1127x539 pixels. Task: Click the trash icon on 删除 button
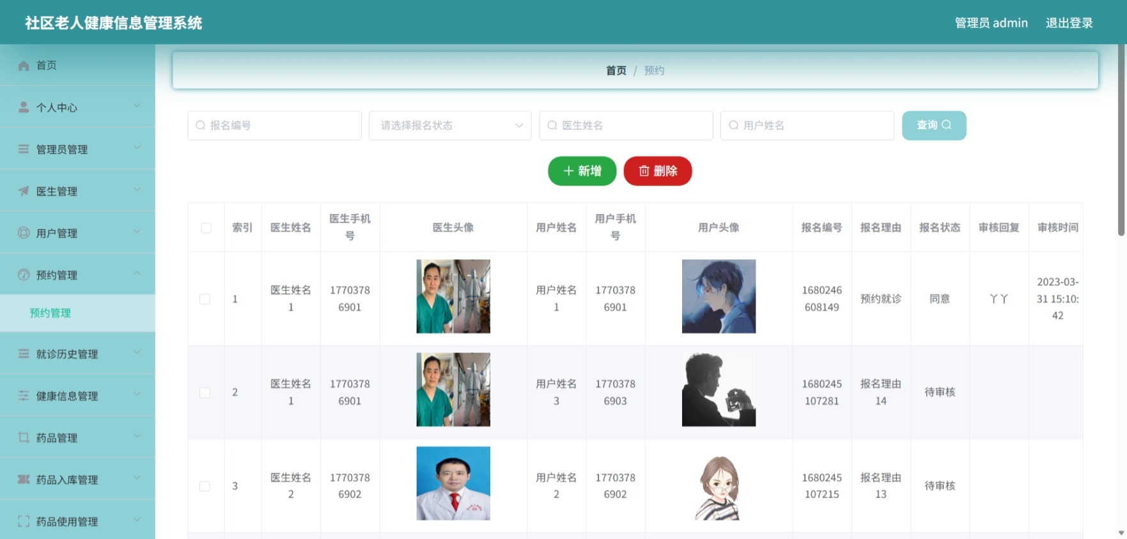point(644,171)
